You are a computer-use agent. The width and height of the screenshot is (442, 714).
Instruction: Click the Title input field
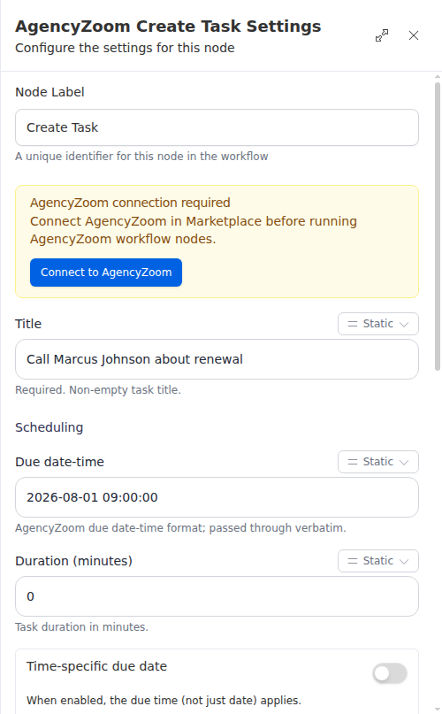coord(217,359)
